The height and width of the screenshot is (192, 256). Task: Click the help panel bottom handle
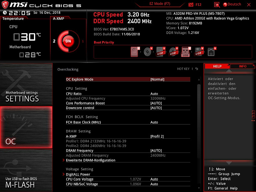[x=229, y=163]
